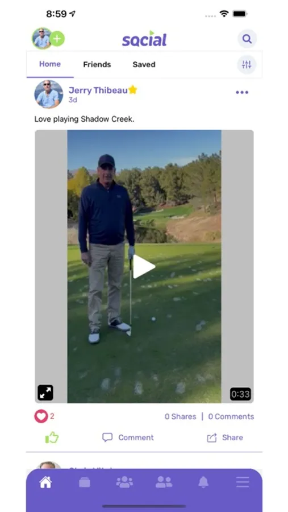Screen dimensions: 288x512
Task: Click the Share button
Action: pyautogui.click(x=225, y=437)
